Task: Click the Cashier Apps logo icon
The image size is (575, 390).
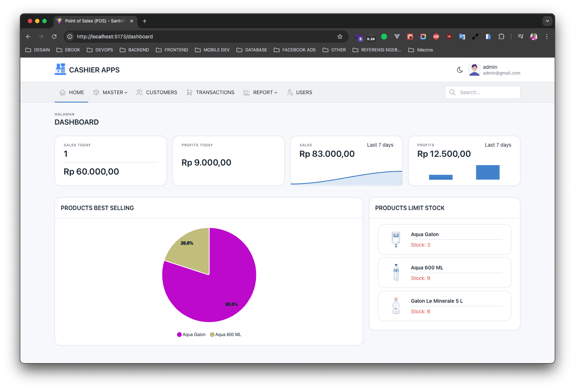Action: [60, 70]
